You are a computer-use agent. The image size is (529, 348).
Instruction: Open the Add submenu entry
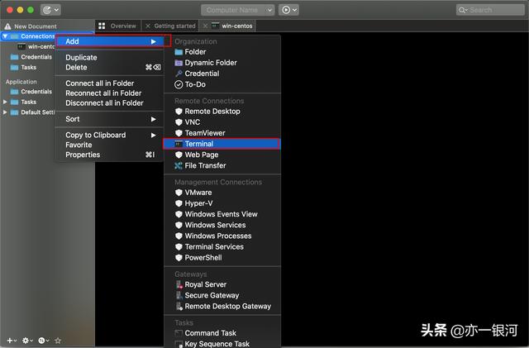(x=110, y=41)
